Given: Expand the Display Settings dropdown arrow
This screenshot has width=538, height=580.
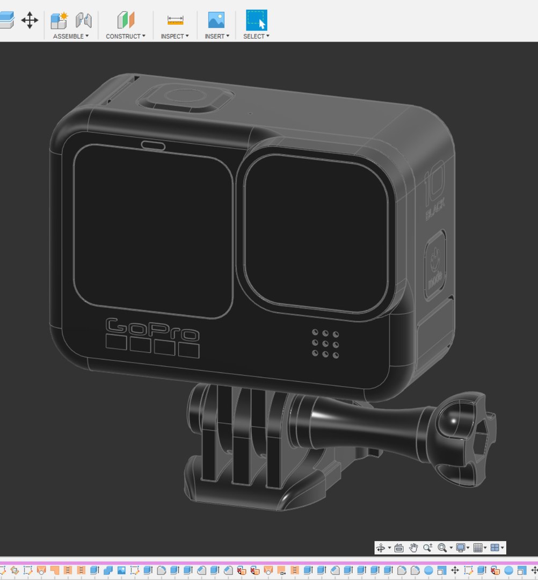Looking at the screenshot, I should [x=468, y=548].
